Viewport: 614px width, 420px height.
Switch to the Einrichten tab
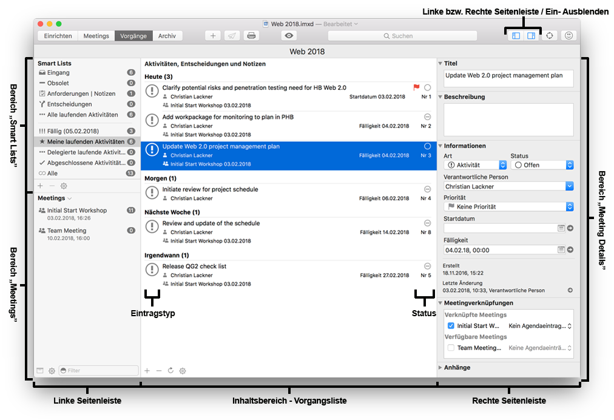point(58,36)
